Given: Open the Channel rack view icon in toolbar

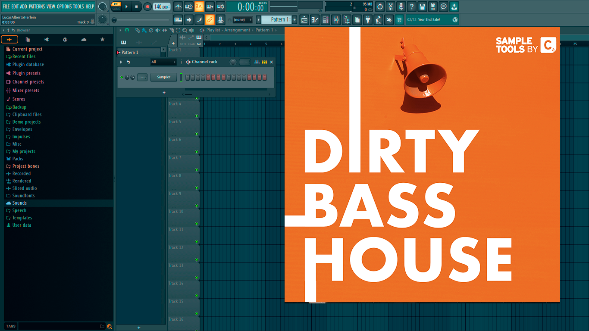Looking at the screenshot, I should (326, 19).
